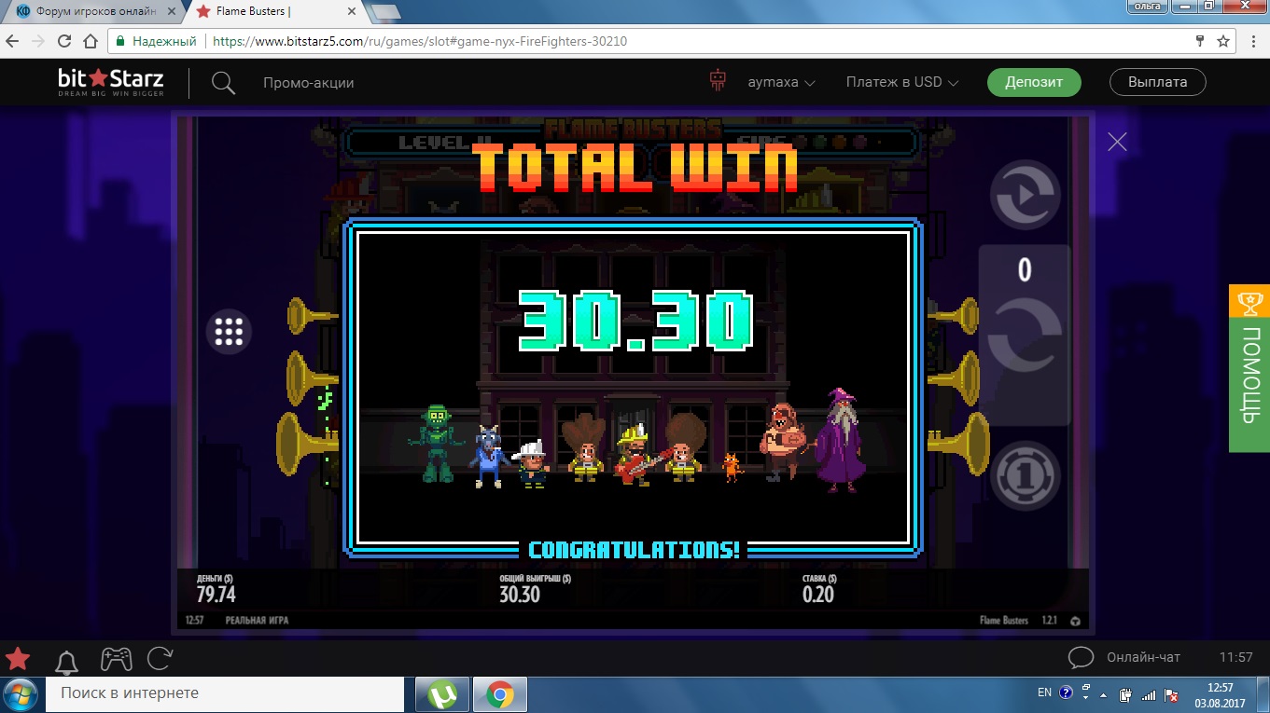
Task: Click the Thunderkick logo icon in game footer
Action: click(x=1075, y=621)
